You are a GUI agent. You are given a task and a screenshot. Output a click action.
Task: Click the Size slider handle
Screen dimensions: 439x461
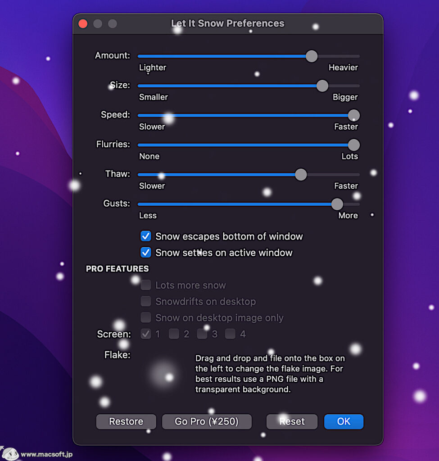pyautogui.click(x=322, y=86)
